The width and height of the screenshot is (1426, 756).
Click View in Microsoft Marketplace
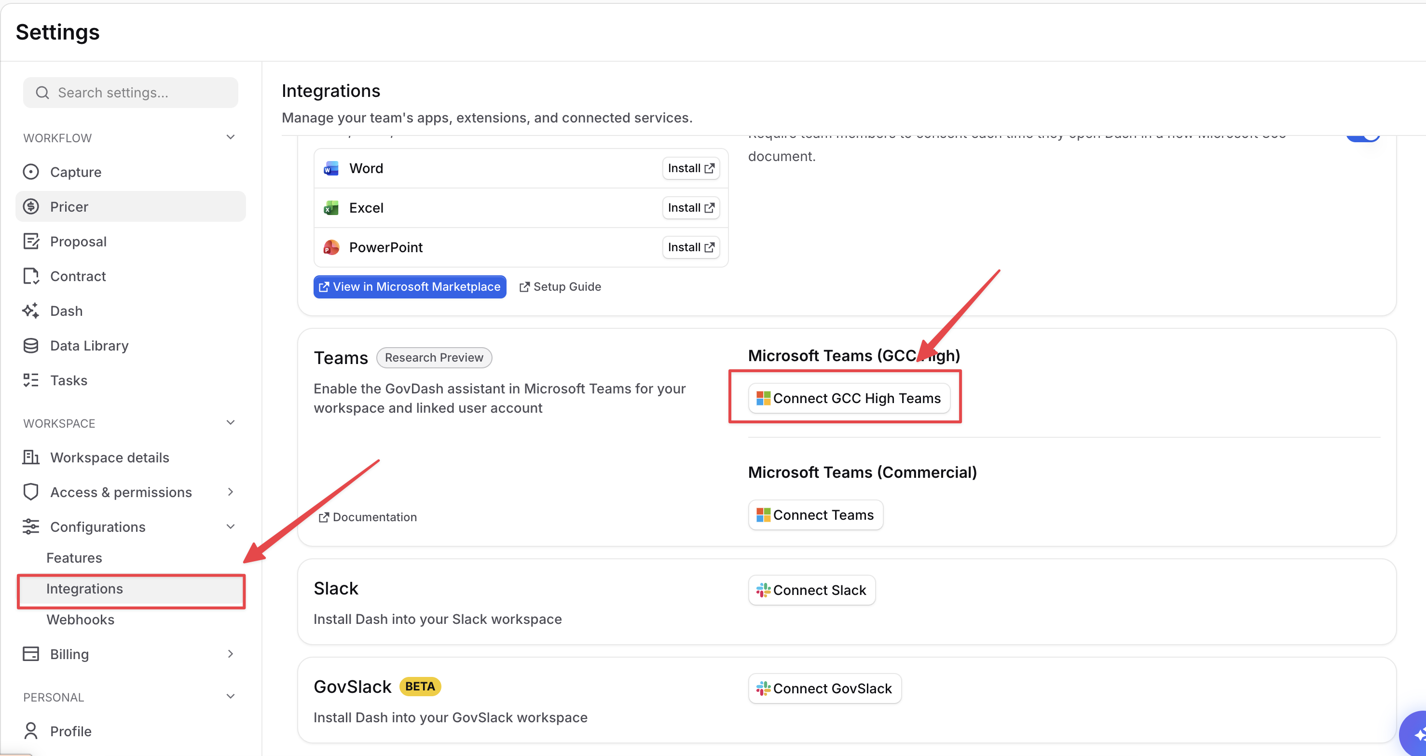tap(410, 287)
